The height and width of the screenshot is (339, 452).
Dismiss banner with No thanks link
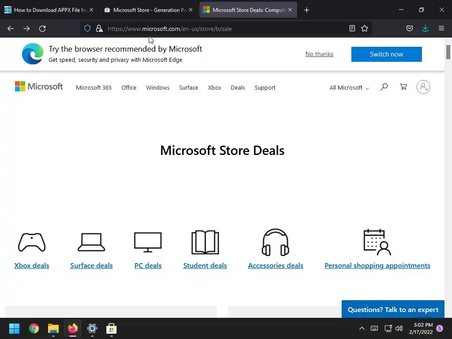[319, 54]
